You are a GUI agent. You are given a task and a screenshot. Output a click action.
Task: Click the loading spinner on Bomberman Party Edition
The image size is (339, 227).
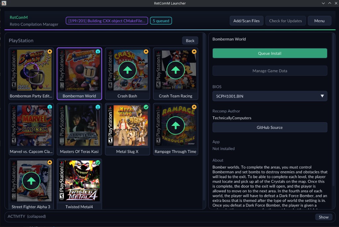coord(31,70)
